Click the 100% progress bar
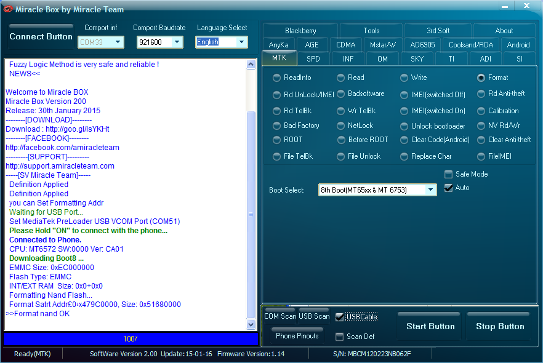The width and height of the screenshot is (543, 363). (x=131, y=339)
